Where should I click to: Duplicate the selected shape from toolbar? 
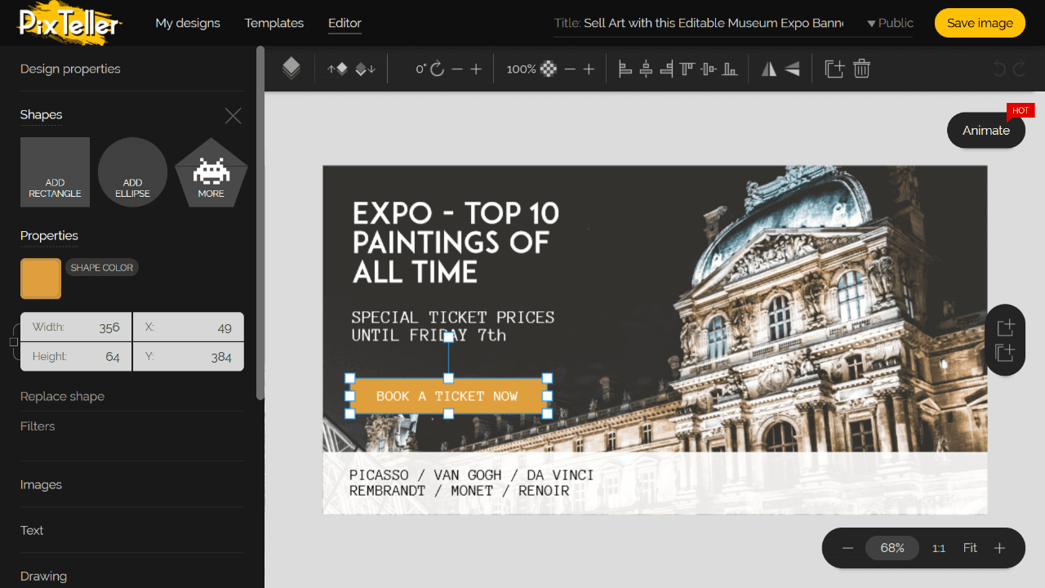pos(834,69)
